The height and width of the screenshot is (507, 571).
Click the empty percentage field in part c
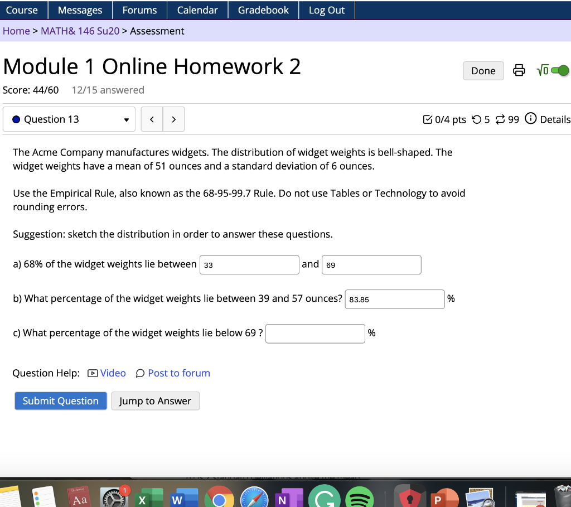click(315, 333)
